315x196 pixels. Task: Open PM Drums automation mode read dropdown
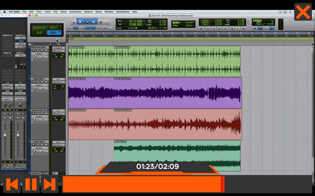click(x=43, y=57)
